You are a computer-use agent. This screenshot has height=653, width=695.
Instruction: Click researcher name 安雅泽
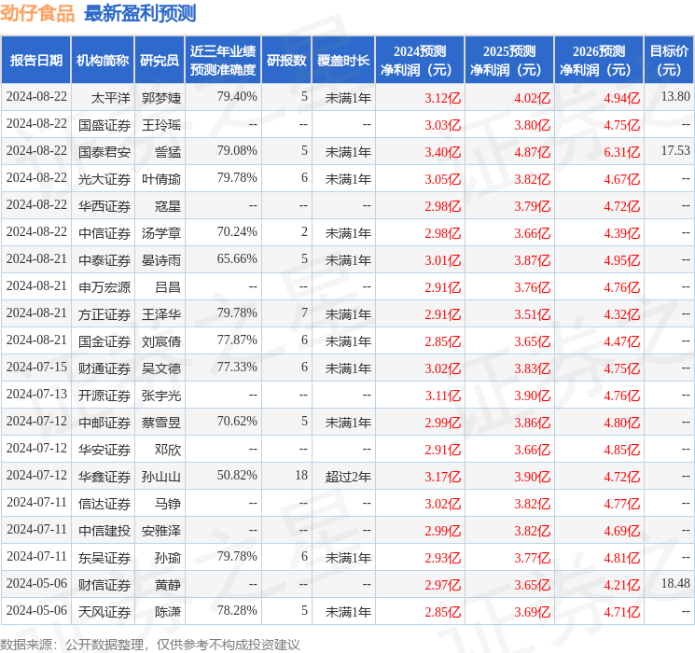coord(161,530)
